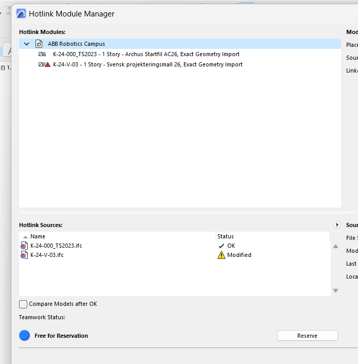Collapse the ABB Robotics Campus tree node
358x364 pixels.
pyautogui.click(x=27, y=44)
